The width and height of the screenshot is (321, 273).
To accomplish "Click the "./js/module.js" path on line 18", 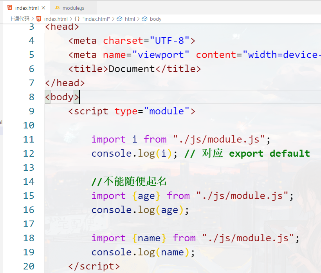I will click(x=248, y=238).
